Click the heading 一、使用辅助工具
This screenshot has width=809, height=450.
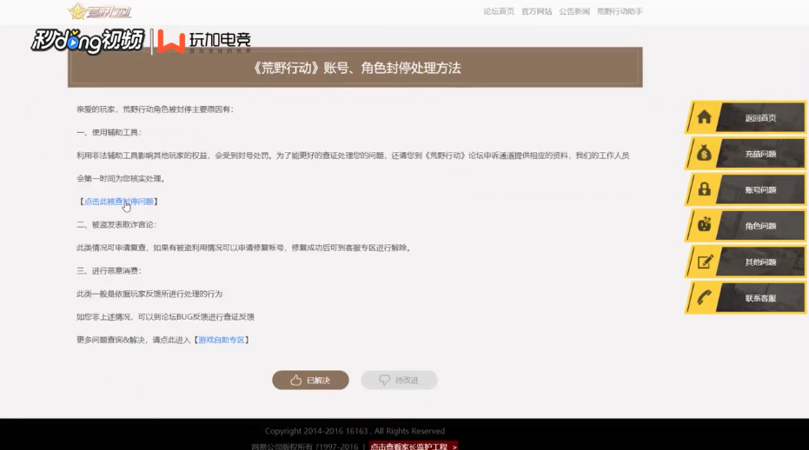109,132
